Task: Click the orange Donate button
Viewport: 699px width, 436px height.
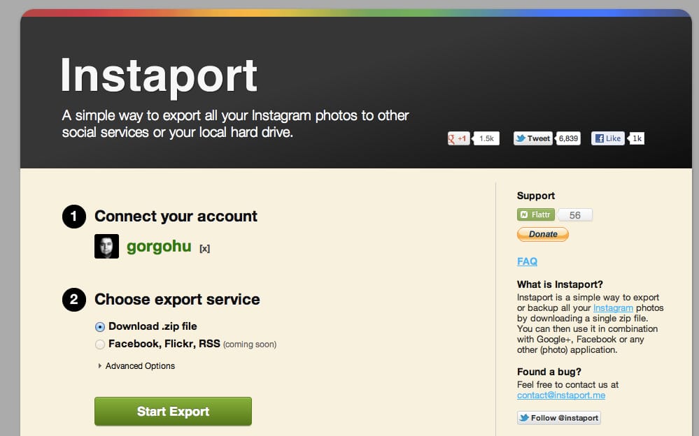Action: (x=542, y=234)
